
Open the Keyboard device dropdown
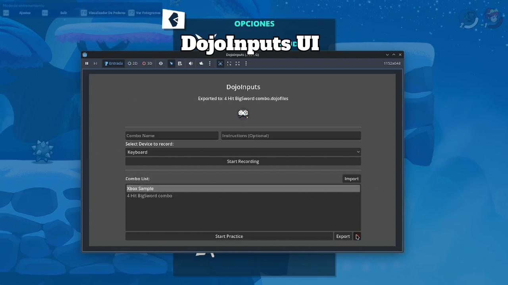(243, 152)
